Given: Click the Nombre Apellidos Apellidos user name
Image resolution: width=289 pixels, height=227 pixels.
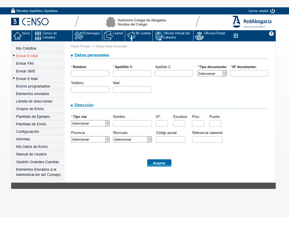Looking at the screenshot, I should pos(37,11).
